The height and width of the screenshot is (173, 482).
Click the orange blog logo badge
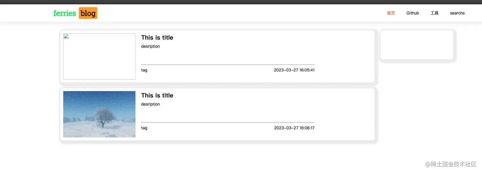click(88, 13)
